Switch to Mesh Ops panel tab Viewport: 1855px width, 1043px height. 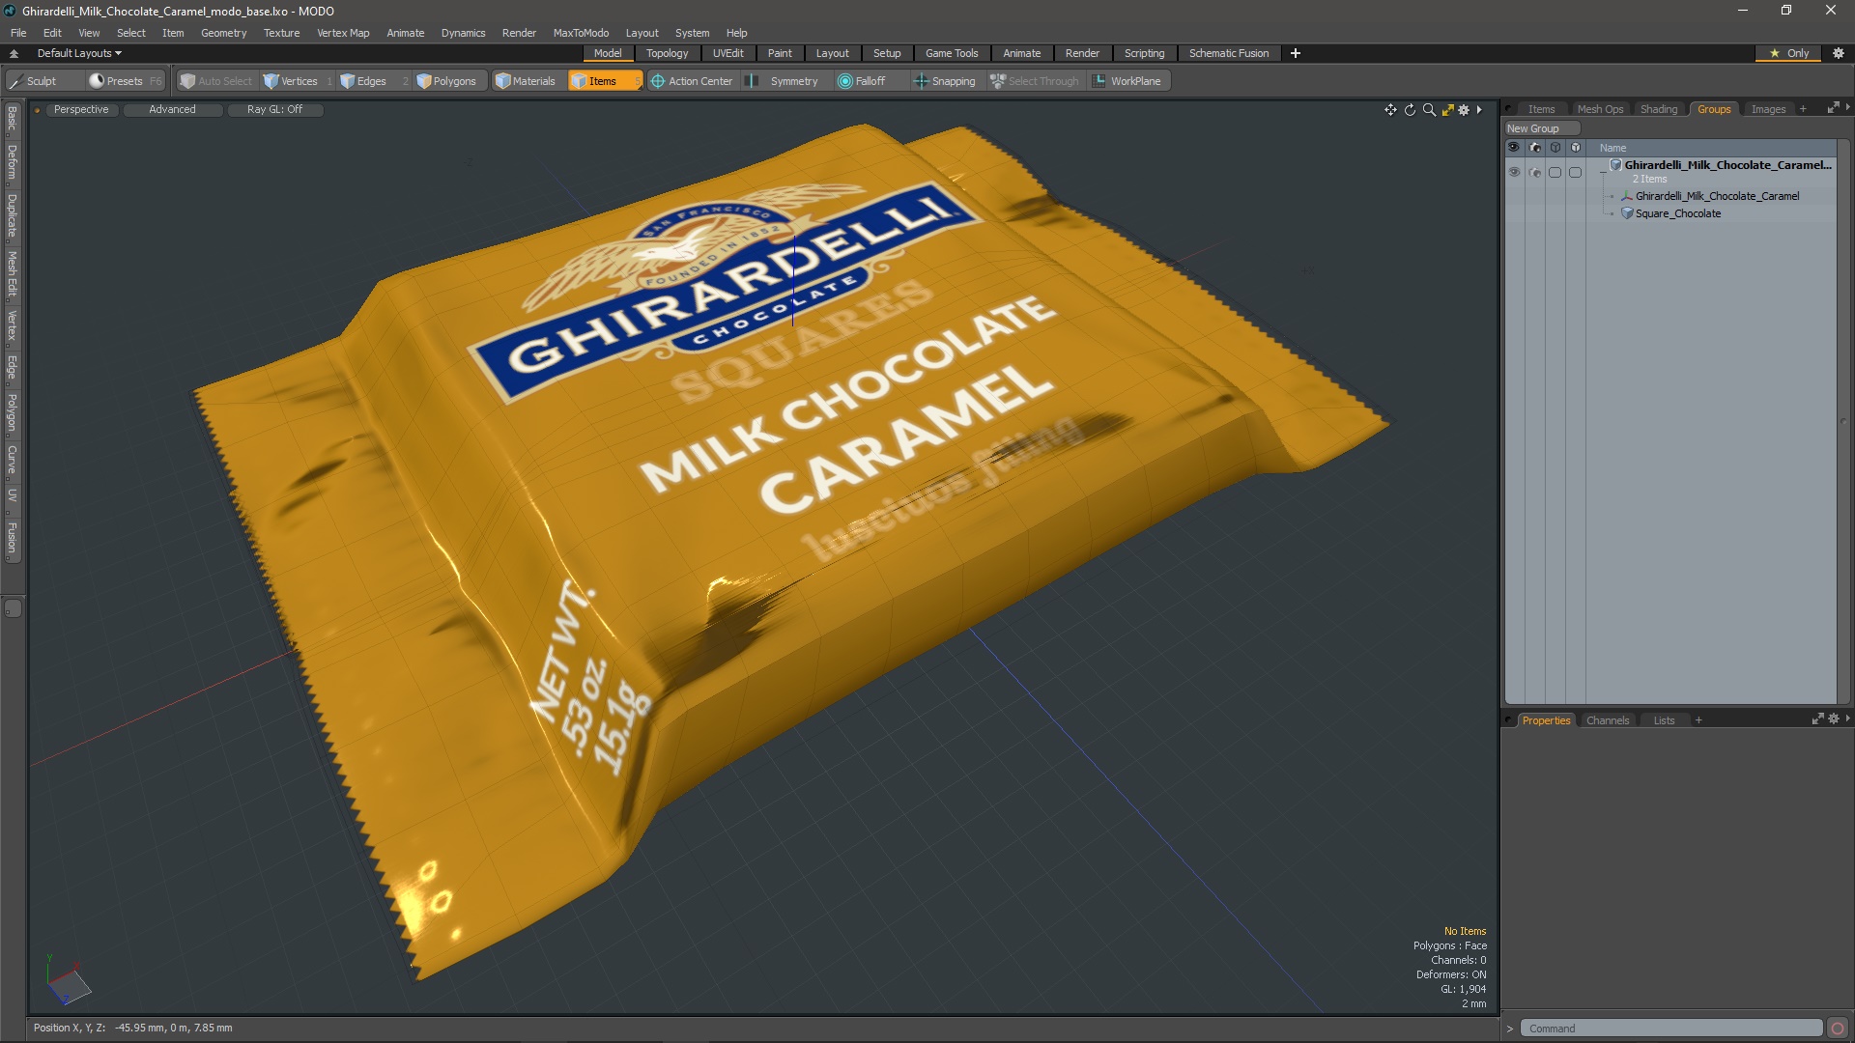point(1600,109)
